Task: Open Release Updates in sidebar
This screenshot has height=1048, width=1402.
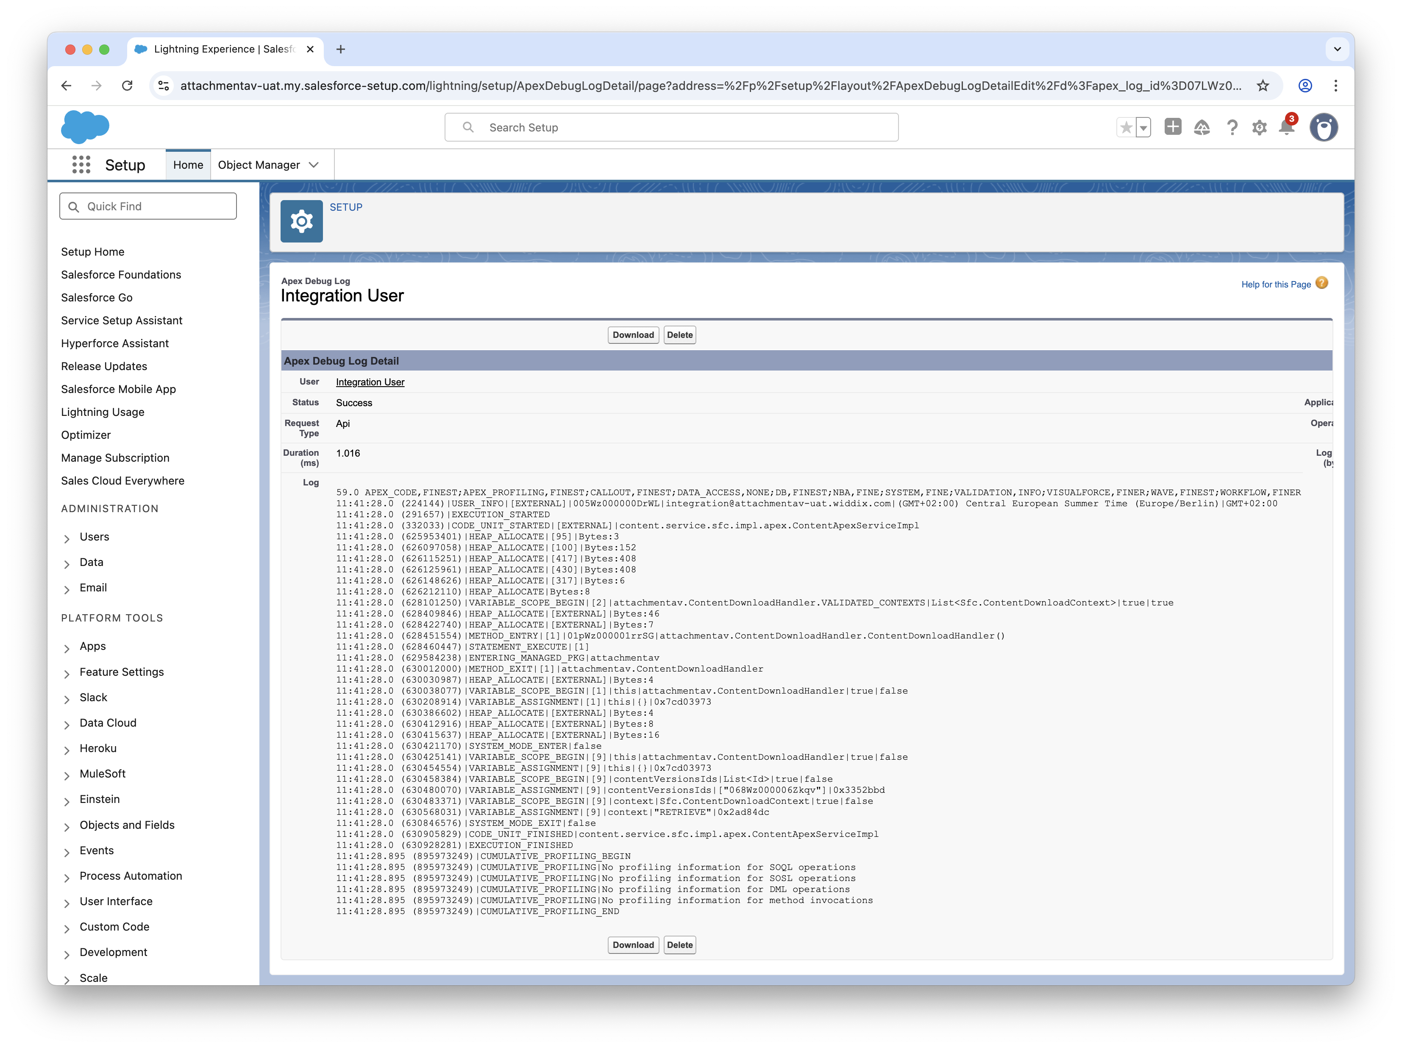Action: 104,366
